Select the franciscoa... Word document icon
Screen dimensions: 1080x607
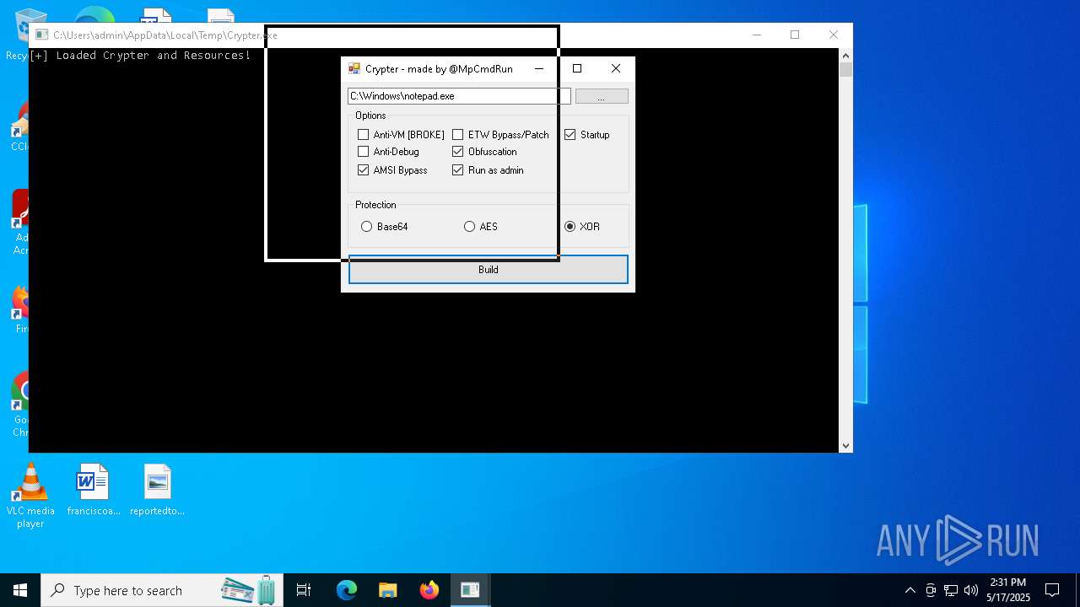(x=94, y=491)
